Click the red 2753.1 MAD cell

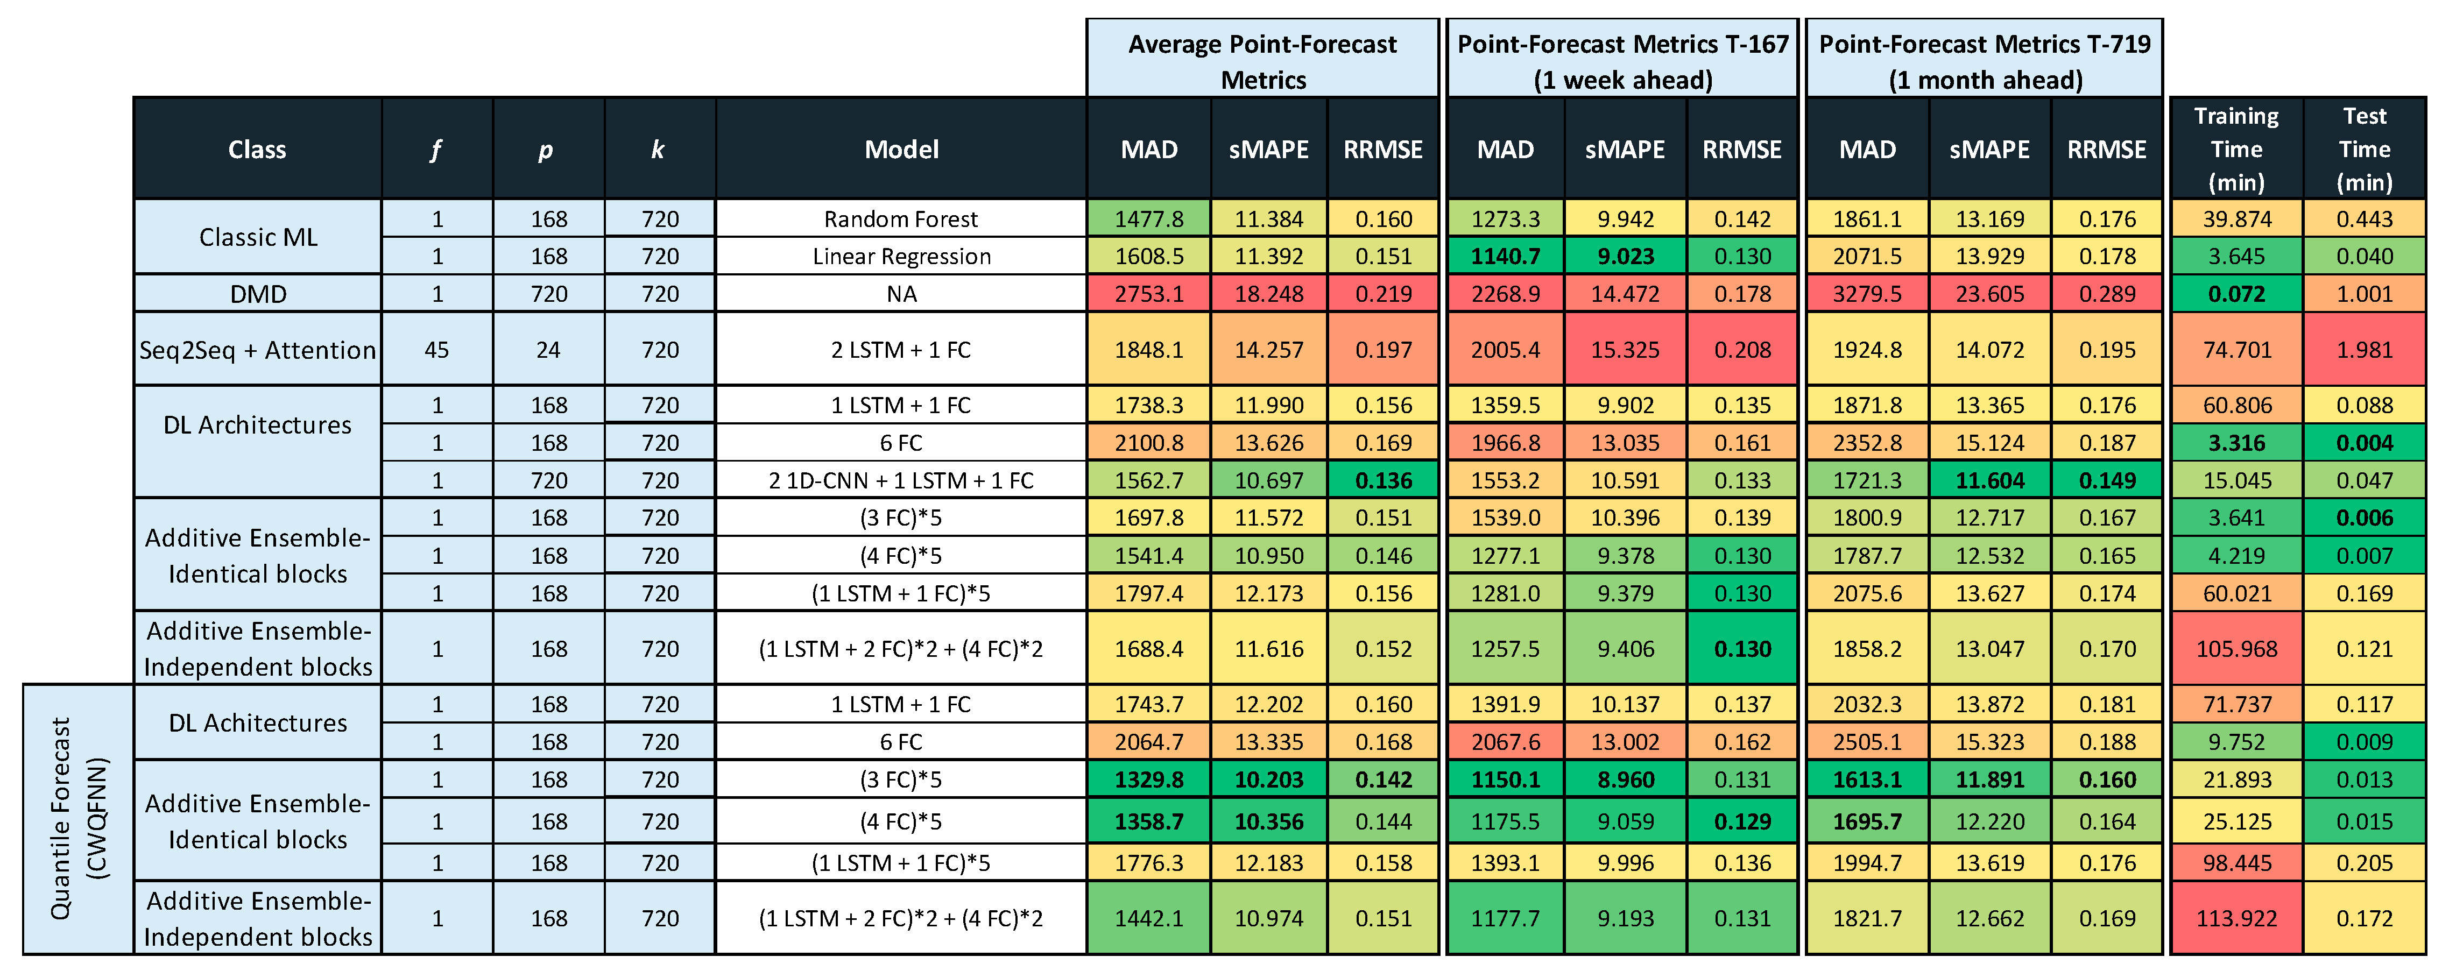pos(1148,294)
